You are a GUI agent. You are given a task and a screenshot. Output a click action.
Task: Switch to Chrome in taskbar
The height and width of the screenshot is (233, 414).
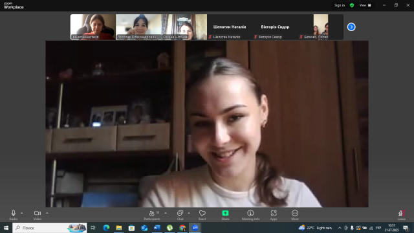click(x=182, y=228)
